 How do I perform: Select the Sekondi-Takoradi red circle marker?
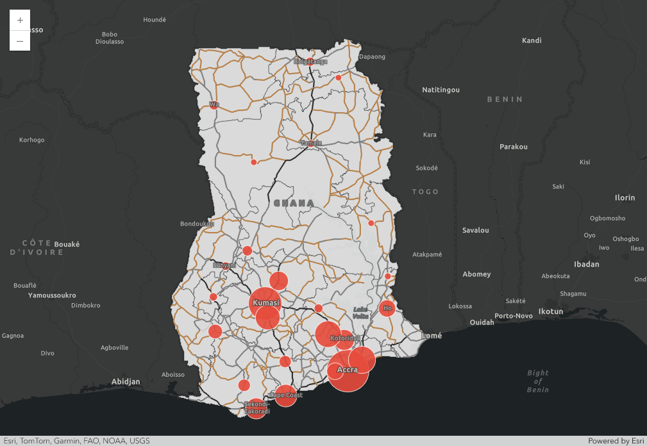tap(256, 408)
